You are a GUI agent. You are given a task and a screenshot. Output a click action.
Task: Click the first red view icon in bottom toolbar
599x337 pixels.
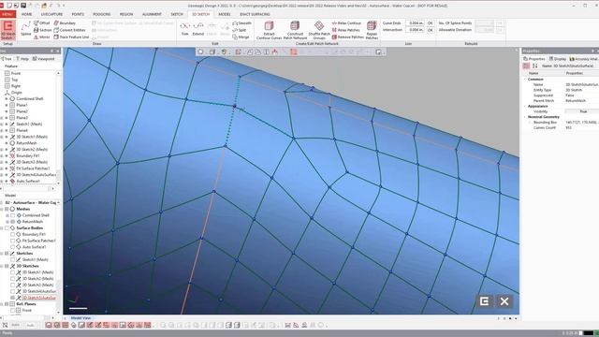(x=49, y=325)
